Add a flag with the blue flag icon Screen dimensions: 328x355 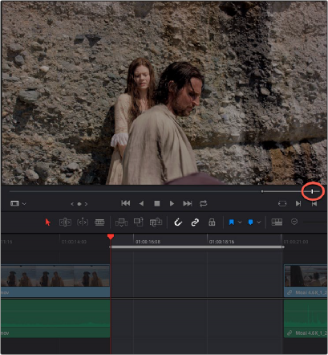[x=232, y=222]
